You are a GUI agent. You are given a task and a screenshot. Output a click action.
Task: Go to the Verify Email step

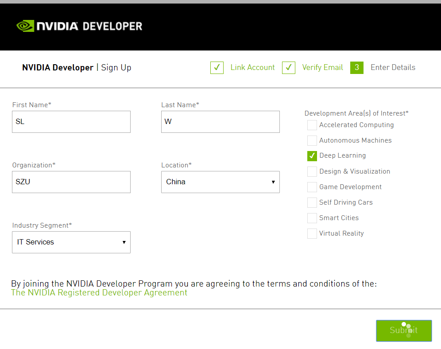click(322, 67)
